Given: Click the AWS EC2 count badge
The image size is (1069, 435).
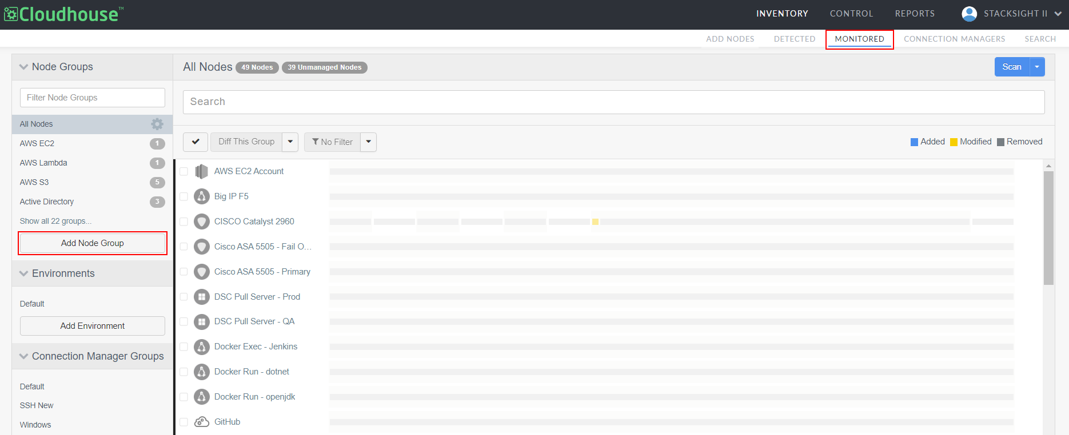Looking at the screenshot, I should click(x=157, y=144).
